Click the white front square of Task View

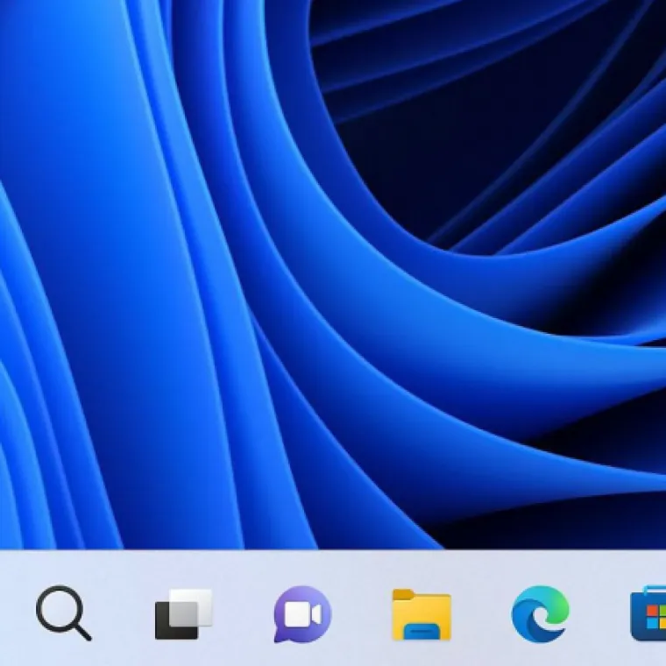[x=195, y=606]
